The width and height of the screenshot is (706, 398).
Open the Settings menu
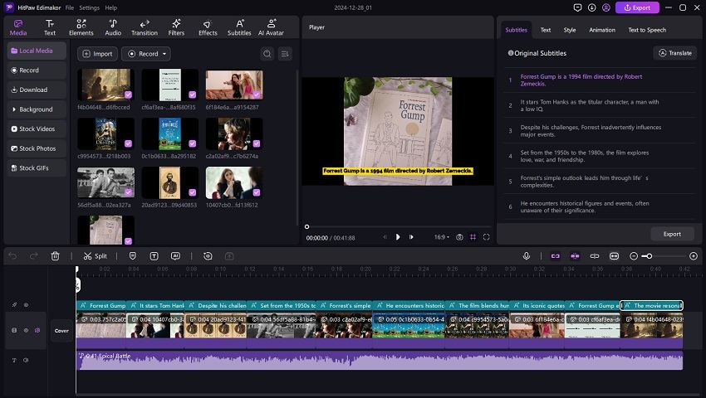89,7
